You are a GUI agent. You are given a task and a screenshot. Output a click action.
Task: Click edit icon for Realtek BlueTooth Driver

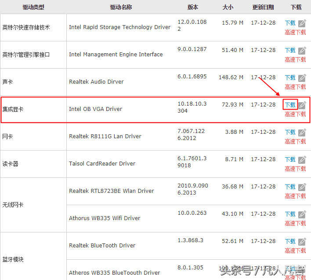pos(302,241)
